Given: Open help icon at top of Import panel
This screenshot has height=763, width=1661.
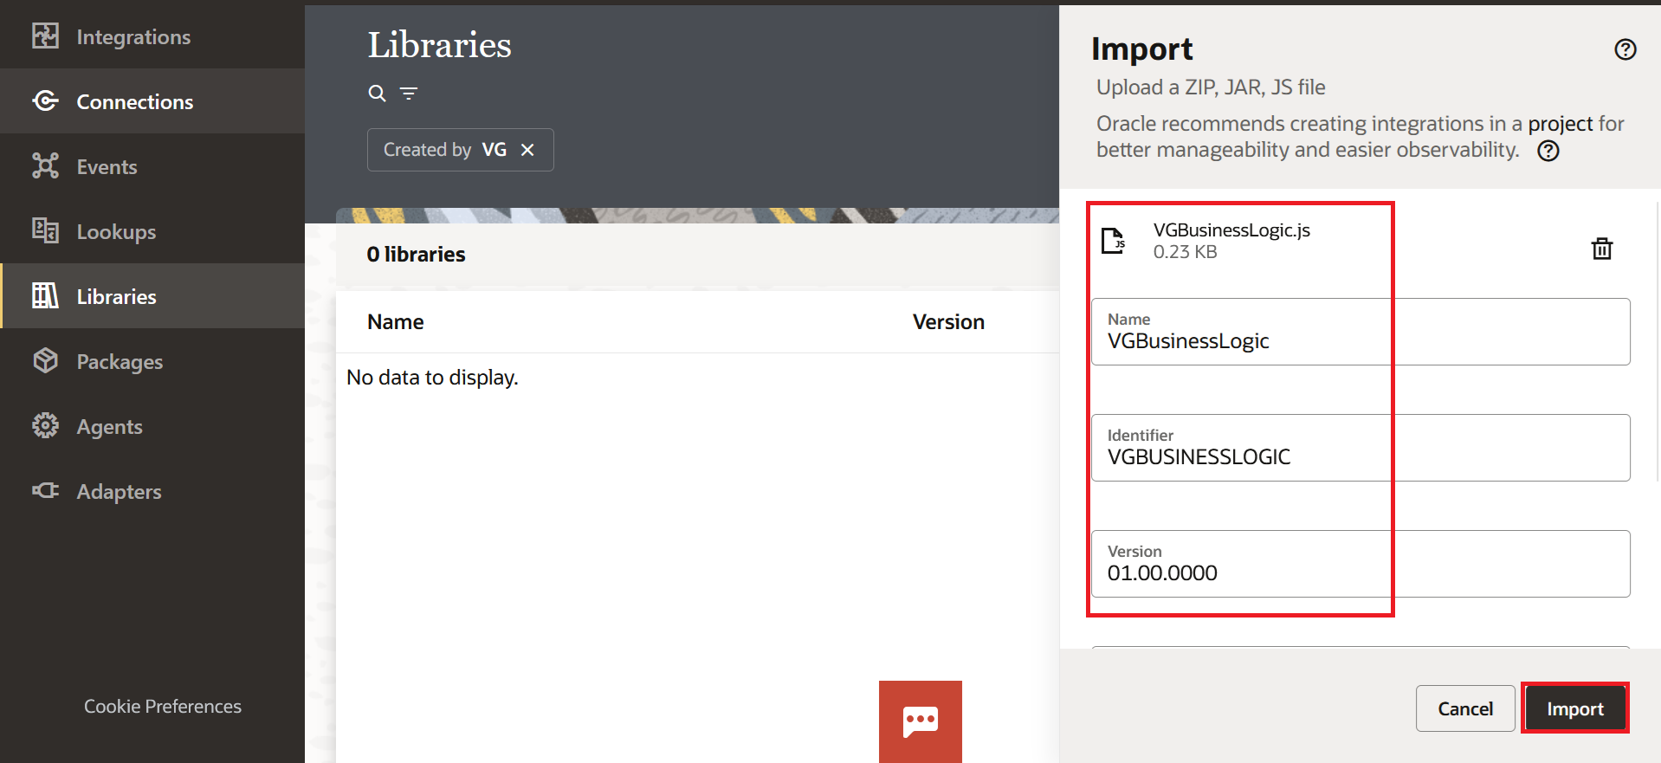Looking at the screenshot, I should 1625,49.
